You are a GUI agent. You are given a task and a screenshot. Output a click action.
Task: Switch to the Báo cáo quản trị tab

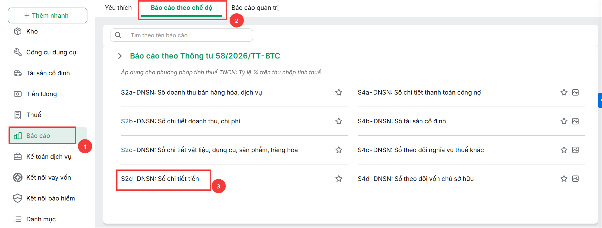point(255,8)
